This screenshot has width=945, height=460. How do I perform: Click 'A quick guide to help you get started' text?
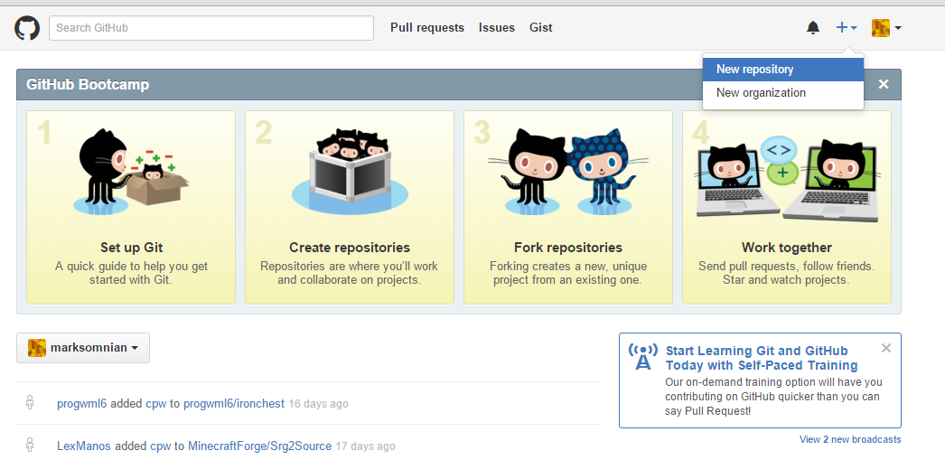click(131, 273)
